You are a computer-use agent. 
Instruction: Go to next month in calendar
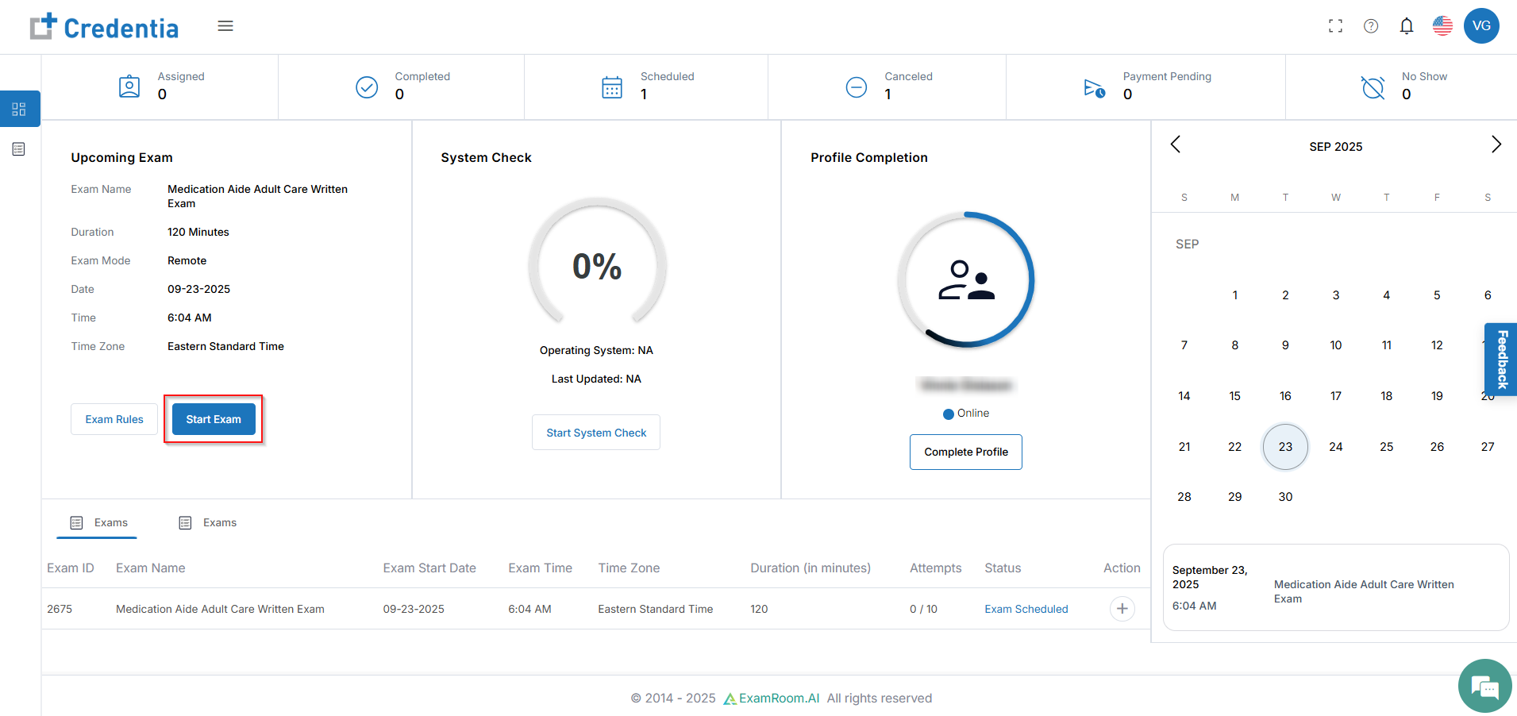tap(1496, 144)
